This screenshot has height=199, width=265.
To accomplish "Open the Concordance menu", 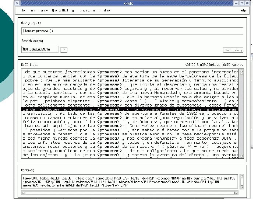I will click(39, 10).
